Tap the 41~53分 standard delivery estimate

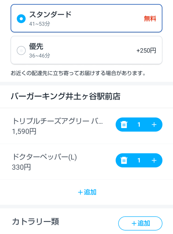pos(40,24)
